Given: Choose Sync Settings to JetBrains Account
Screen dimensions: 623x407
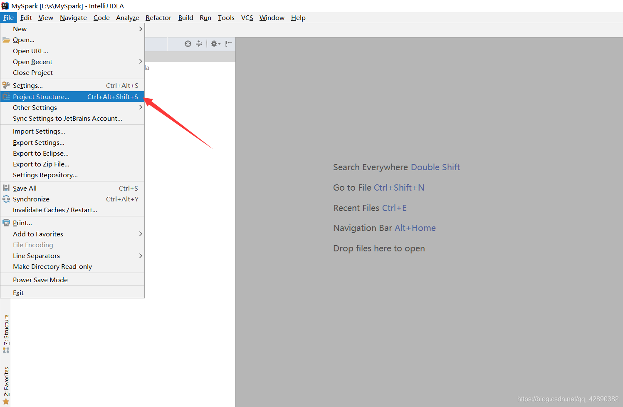Looking at the screenshot, I should (x=72, y=118).
